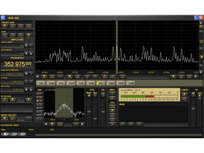This screenshot has width=204, height=153.
Task: Select the USB demodulation mode
Action: tap(90, 83)
